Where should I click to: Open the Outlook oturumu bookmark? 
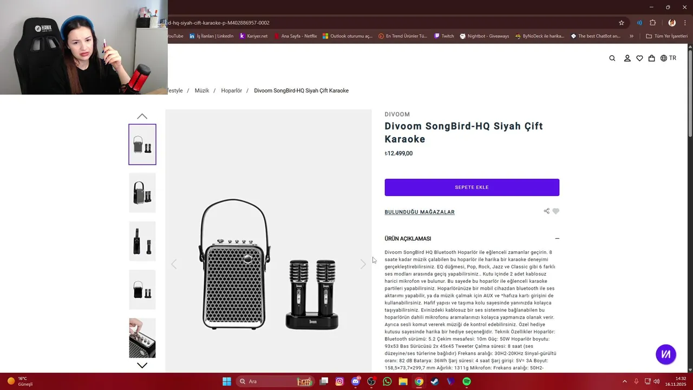click(348, 36)
